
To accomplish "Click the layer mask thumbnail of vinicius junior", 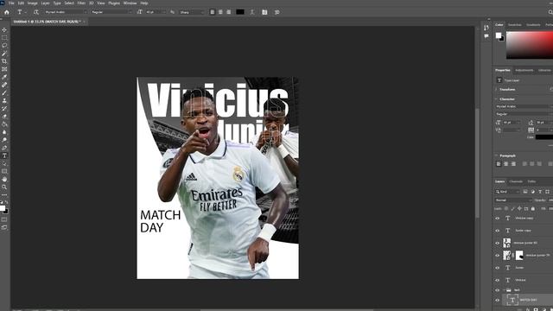I will point(519,256).
